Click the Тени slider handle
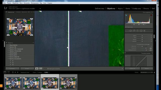Image resolution: width=161 pixels, height=90 pixels. pos(142,38)
